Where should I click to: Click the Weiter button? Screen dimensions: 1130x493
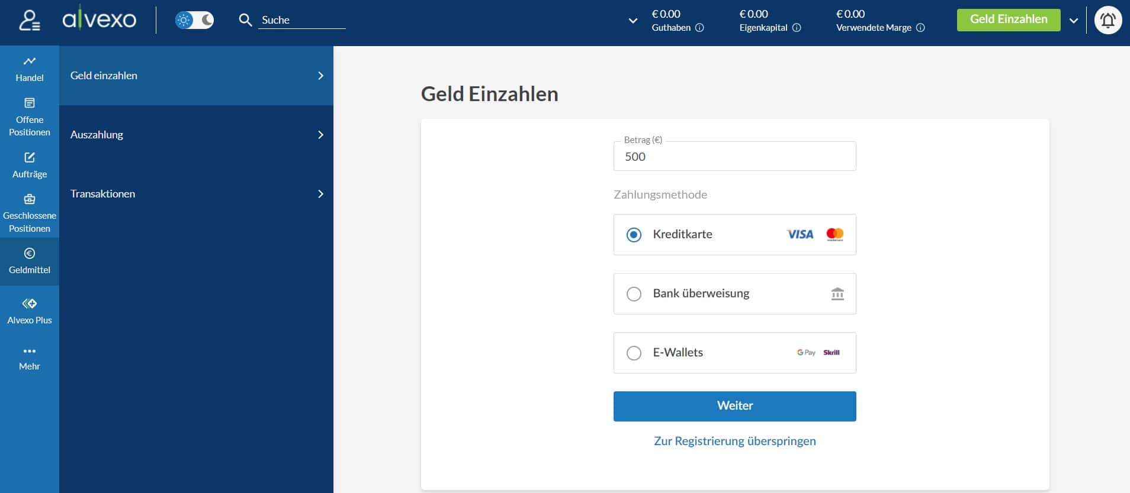734,406
